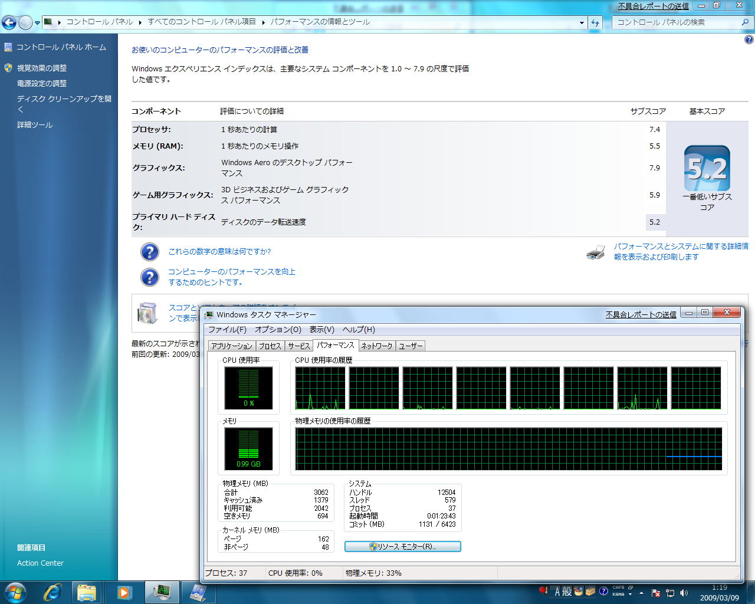Click これらの数字の意味は何ですか? link
Image resolution: width=755 pixels, height=604 pixels.
tap(220, 252)
